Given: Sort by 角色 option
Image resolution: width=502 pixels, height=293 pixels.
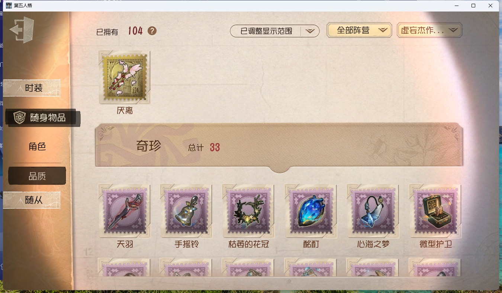Looking at the screenshot, I should (37, 146).
